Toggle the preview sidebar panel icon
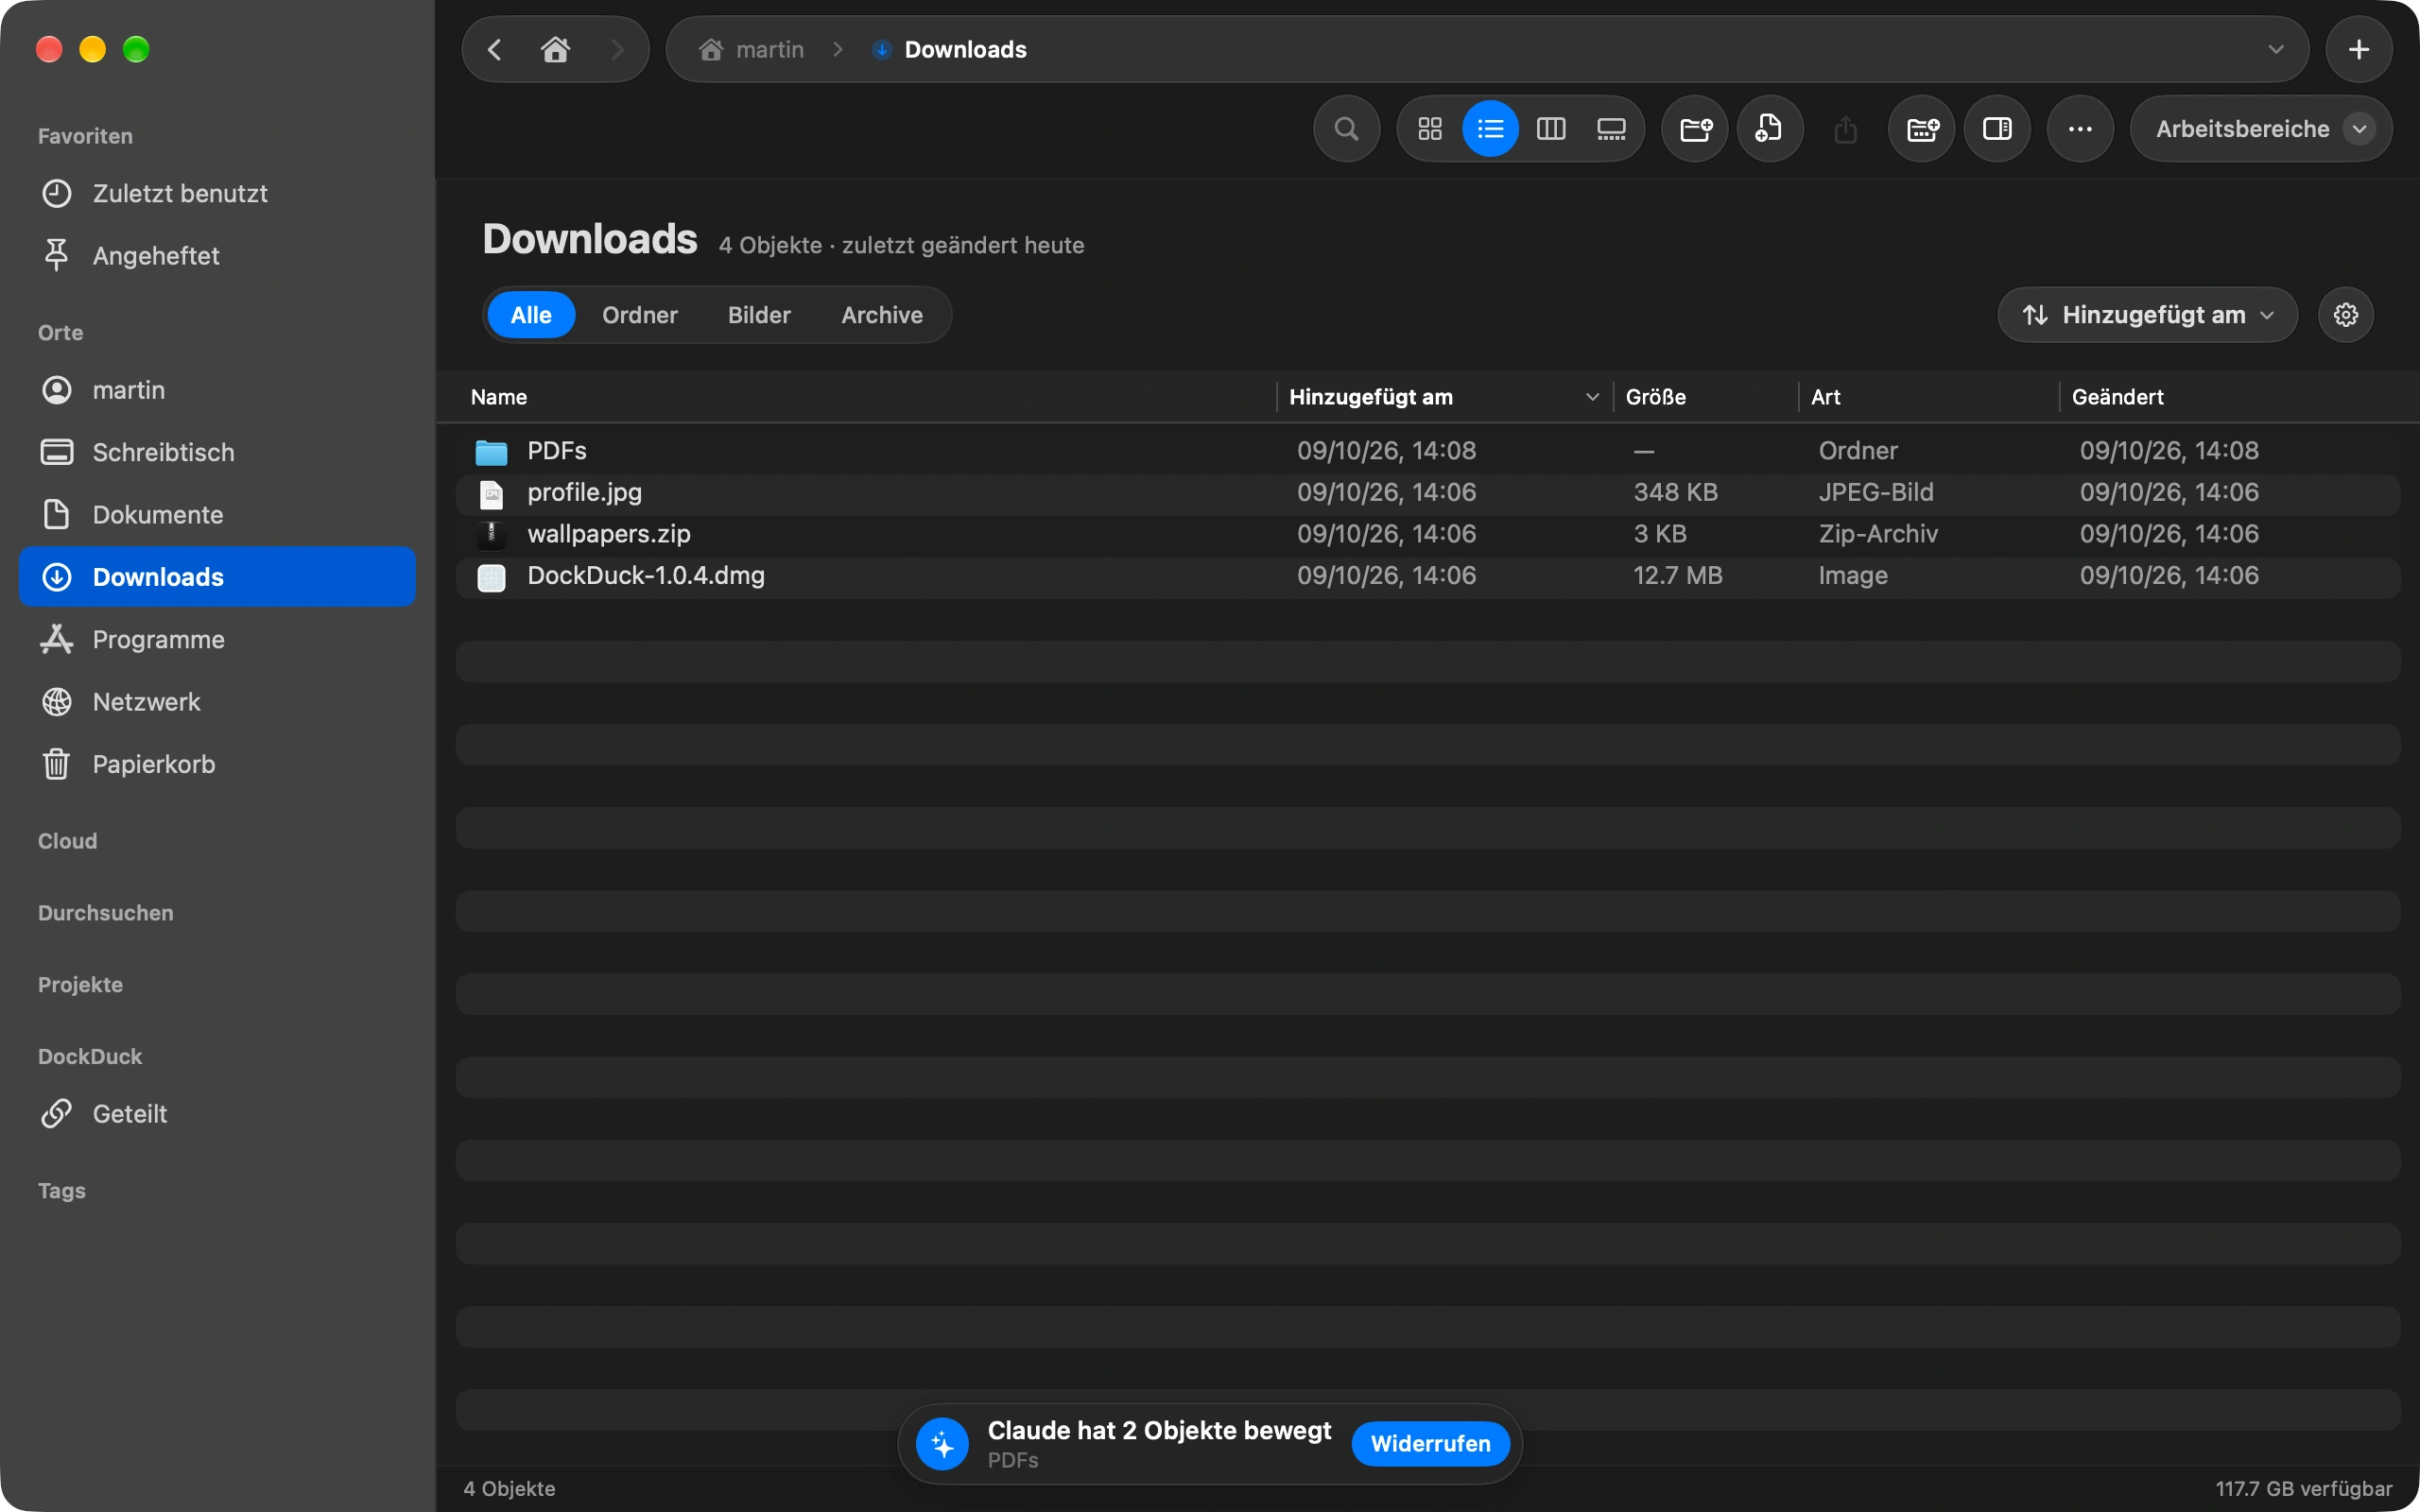The image size is (2420, 1512). (x=1997, y=129)
